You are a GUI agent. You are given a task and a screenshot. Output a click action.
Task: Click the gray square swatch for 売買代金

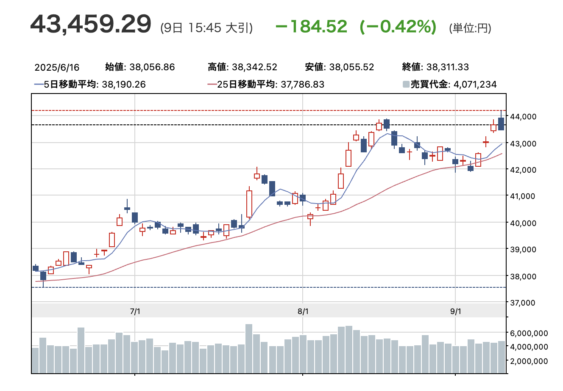tap(406, 84)
